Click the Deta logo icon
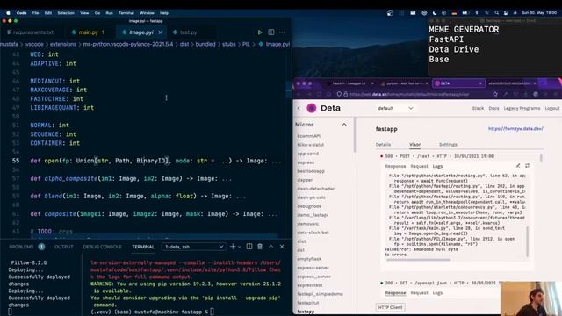 312,108
